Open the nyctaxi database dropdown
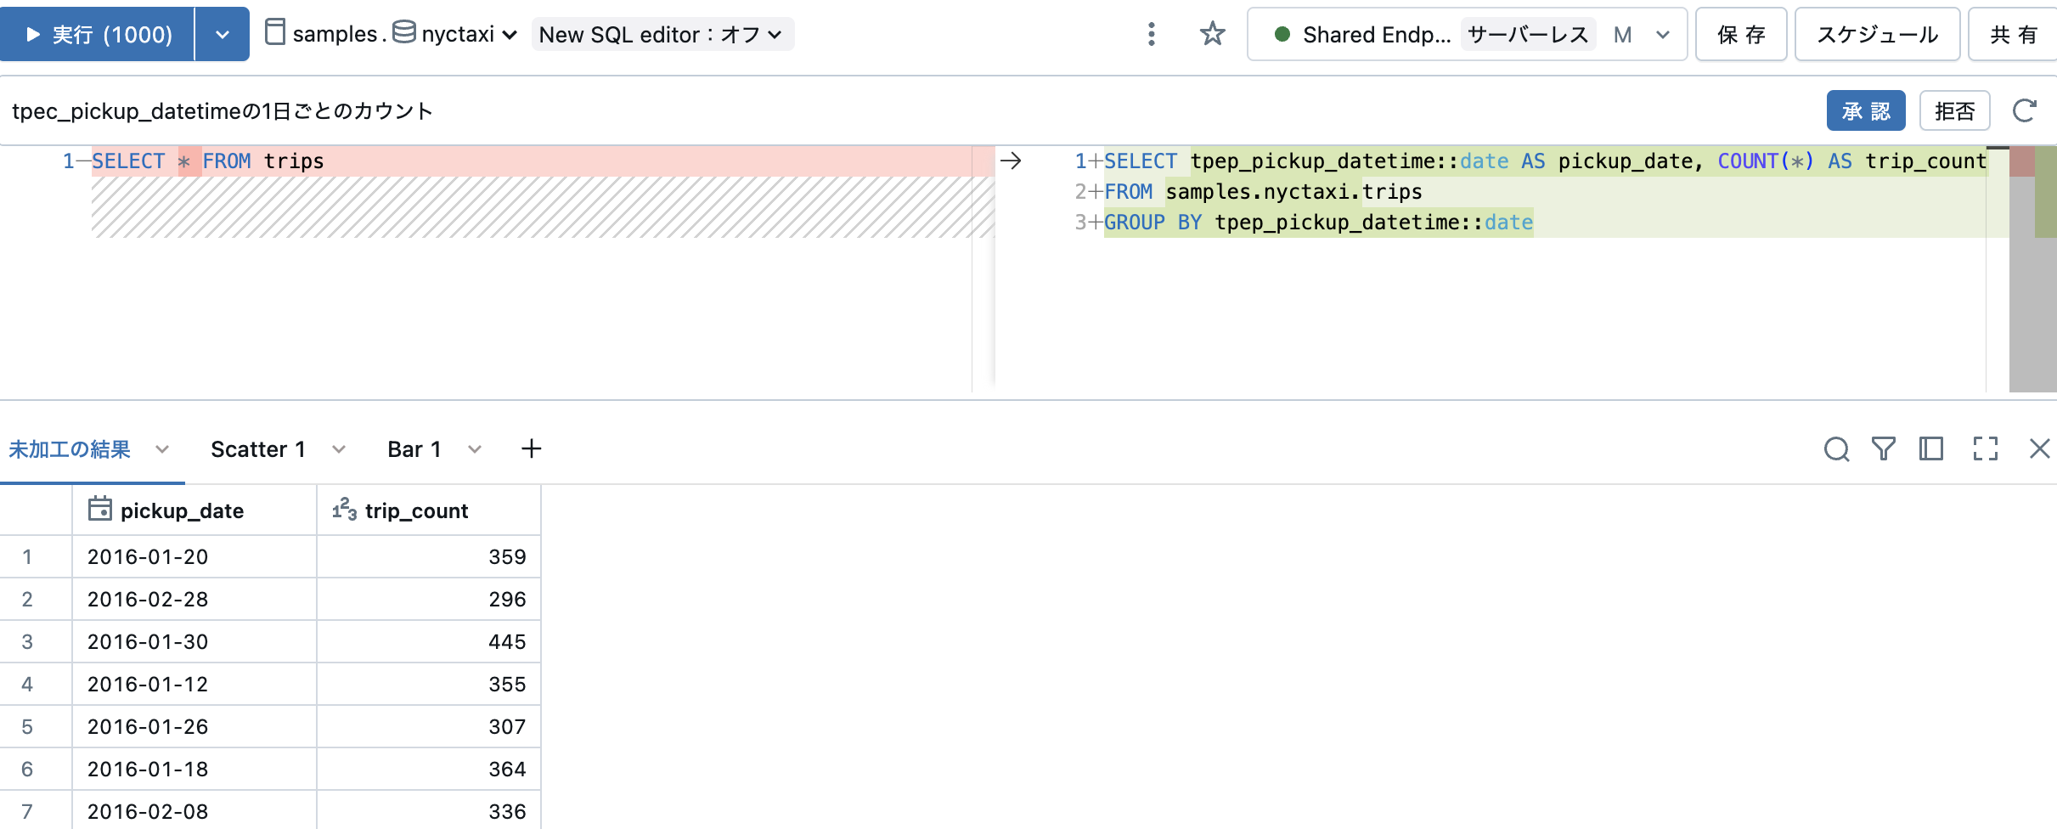This screenshot has height=829, width=2057. click(x=509, y=34)
